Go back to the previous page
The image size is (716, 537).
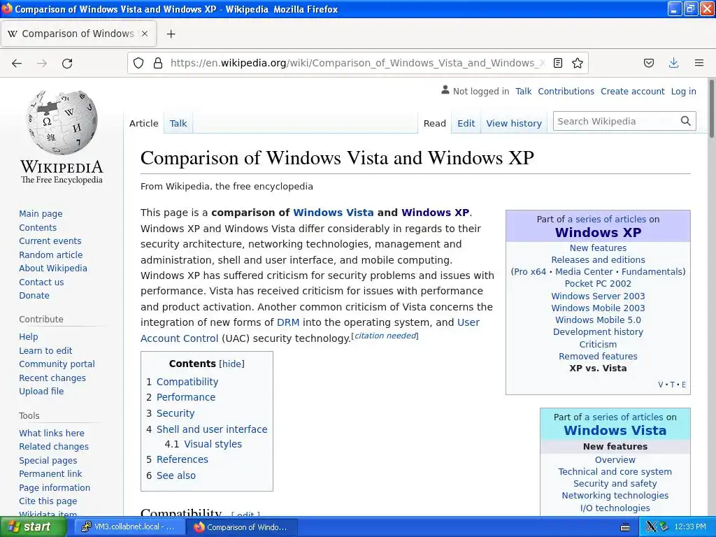(17, 63)
